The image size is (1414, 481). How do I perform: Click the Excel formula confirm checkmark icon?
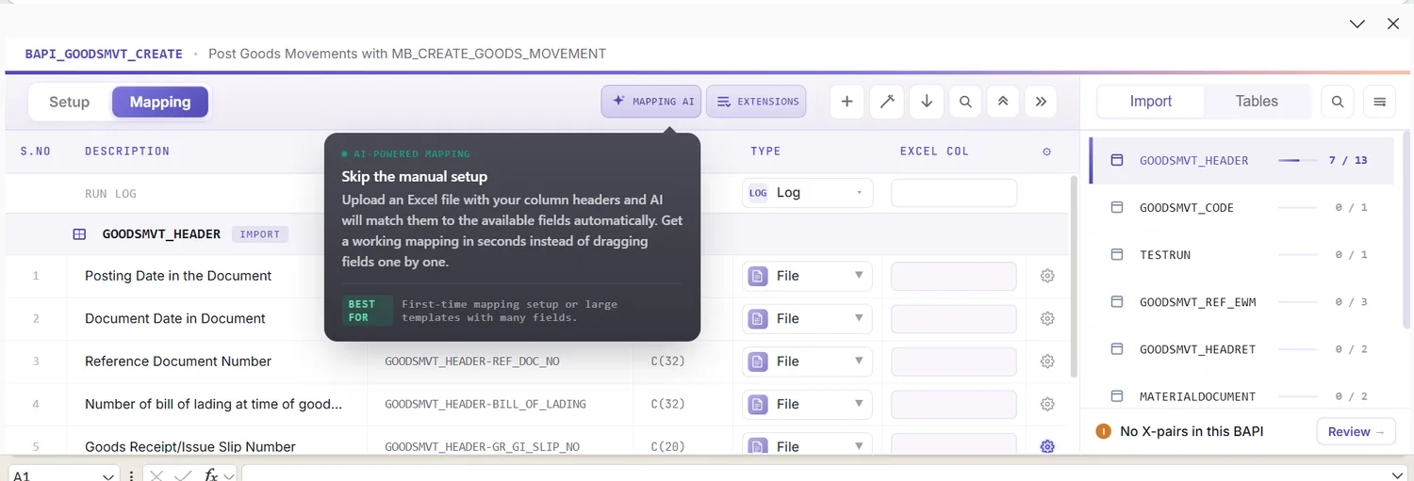pyautogui.click(x=183, y=475)
